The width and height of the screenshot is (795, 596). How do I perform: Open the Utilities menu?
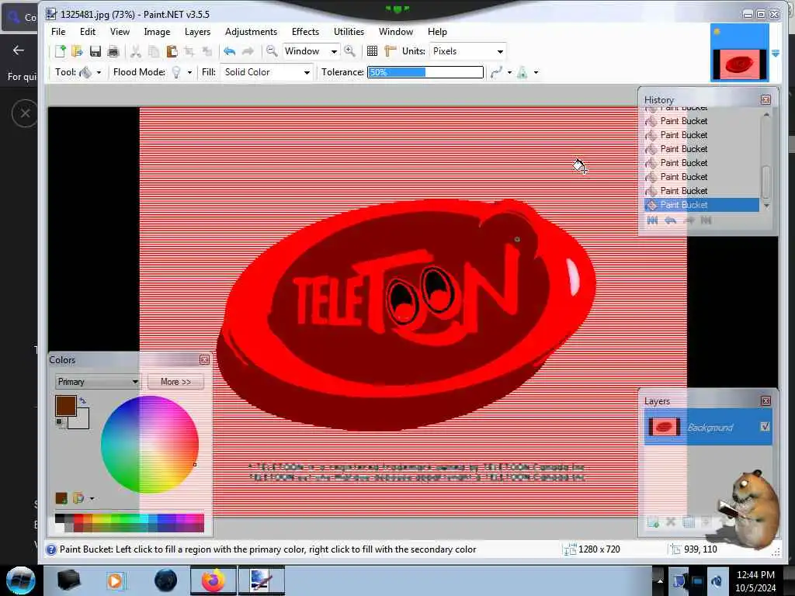tap(349, 31)
